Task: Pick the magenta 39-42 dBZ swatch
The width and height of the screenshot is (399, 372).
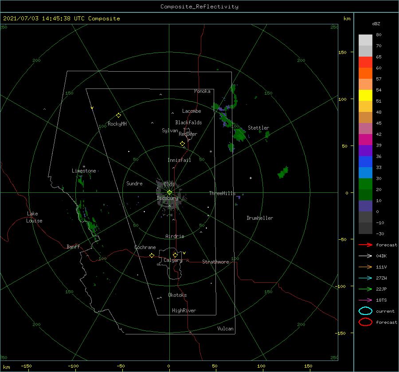Action: 365,140
